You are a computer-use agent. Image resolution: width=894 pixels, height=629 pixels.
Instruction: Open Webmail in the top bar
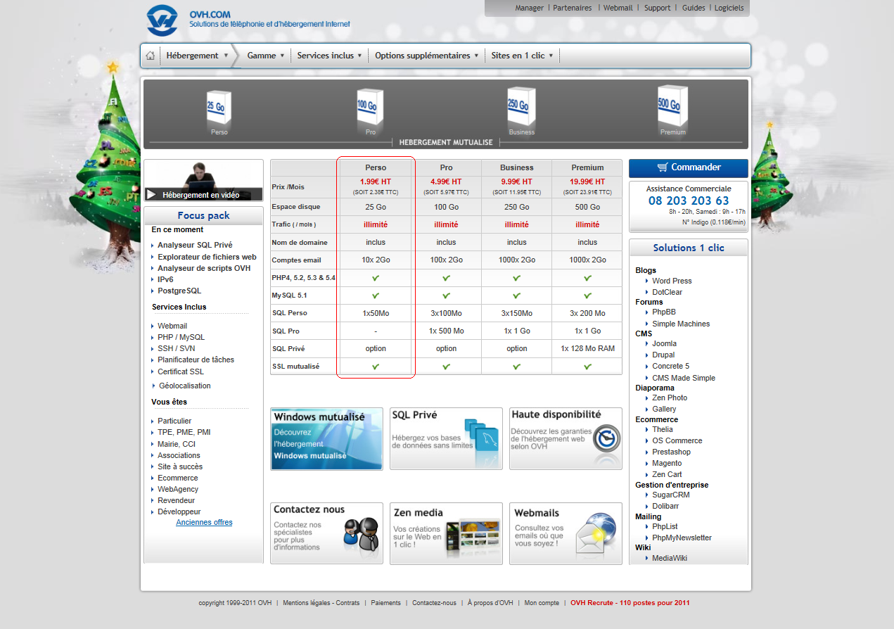pos(618,8)
